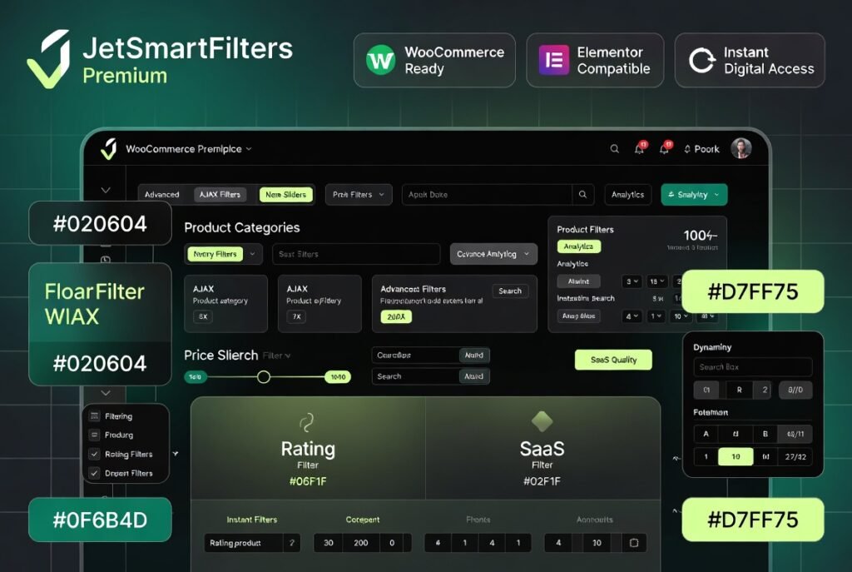Open the first notification bell
Image resolution: width=852 pixels, height=572 pixels.
click(x=640, y=148)
